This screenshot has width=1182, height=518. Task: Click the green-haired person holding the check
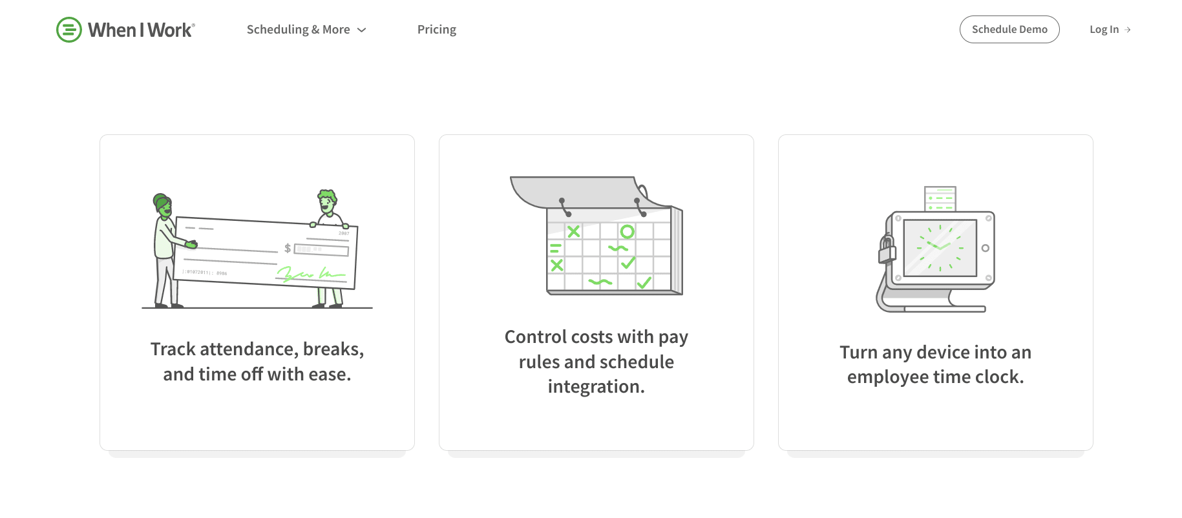(x=165, y=249)
